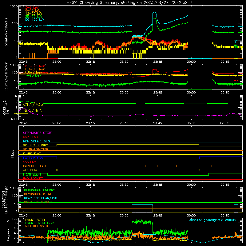The image size is (246, 246).
Task: Click the 0.8-7 MeV legend label
Action: [34, 72]
